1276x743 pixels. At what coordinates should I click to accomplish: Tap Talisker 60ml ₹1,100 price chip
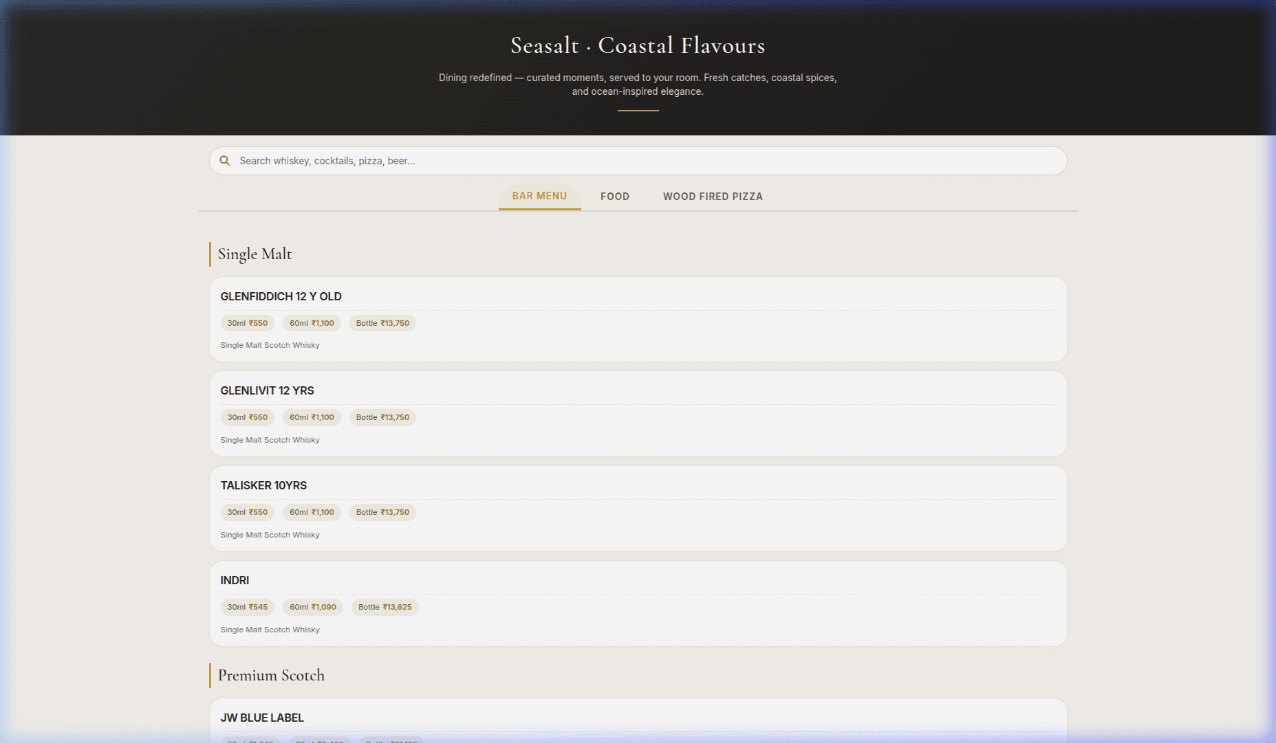(x=312, y=512)
